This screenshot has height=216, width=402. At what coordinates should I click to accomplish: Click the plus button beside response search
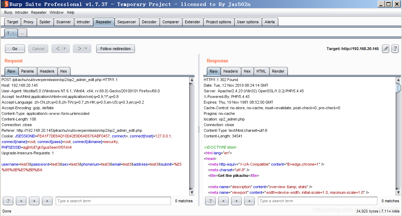236,201
